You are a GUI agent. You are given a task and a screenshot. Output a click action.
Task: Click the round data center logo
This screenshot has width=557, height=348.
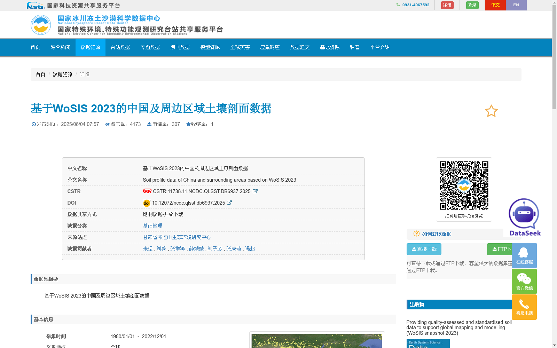pyautogui.click(x=41, y=25)
